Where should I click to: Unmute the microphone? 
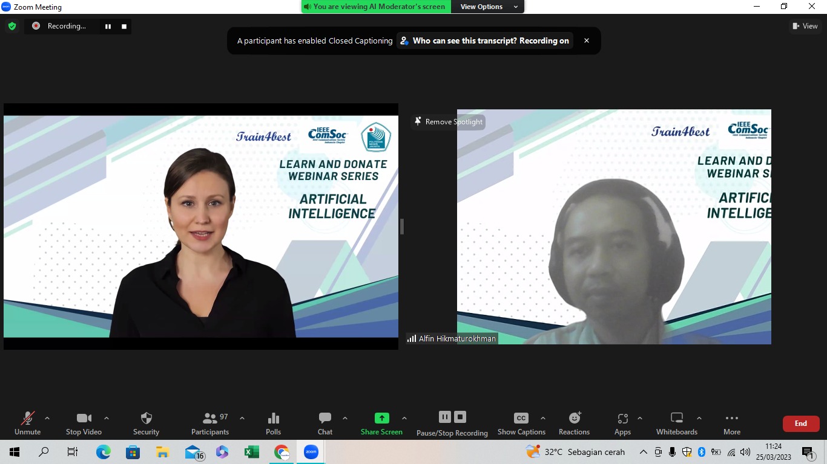coord(27,418)
